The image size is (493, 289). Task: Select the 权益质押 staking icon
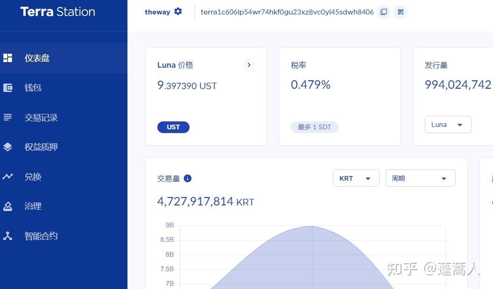7,147
